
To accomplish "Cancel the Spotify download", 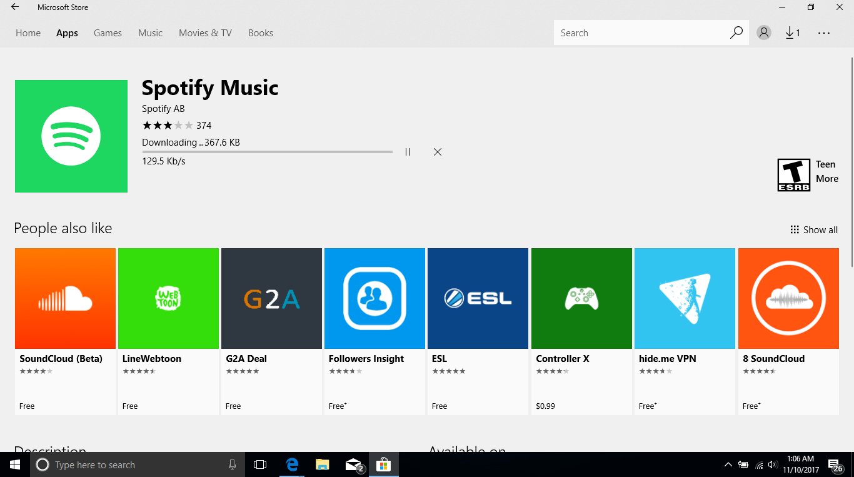I will pyautogui.click(x=438, y=152).
